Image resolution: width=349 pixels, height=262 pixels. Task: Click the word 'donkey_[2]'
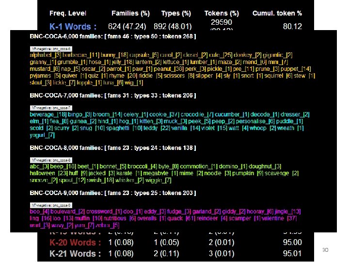point(247,55)
